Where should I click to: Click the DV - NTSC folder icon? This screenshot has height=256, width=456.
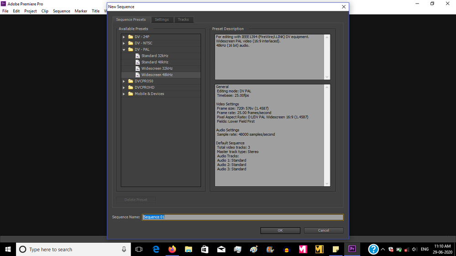pyautogui.click(x=131, y=43)
